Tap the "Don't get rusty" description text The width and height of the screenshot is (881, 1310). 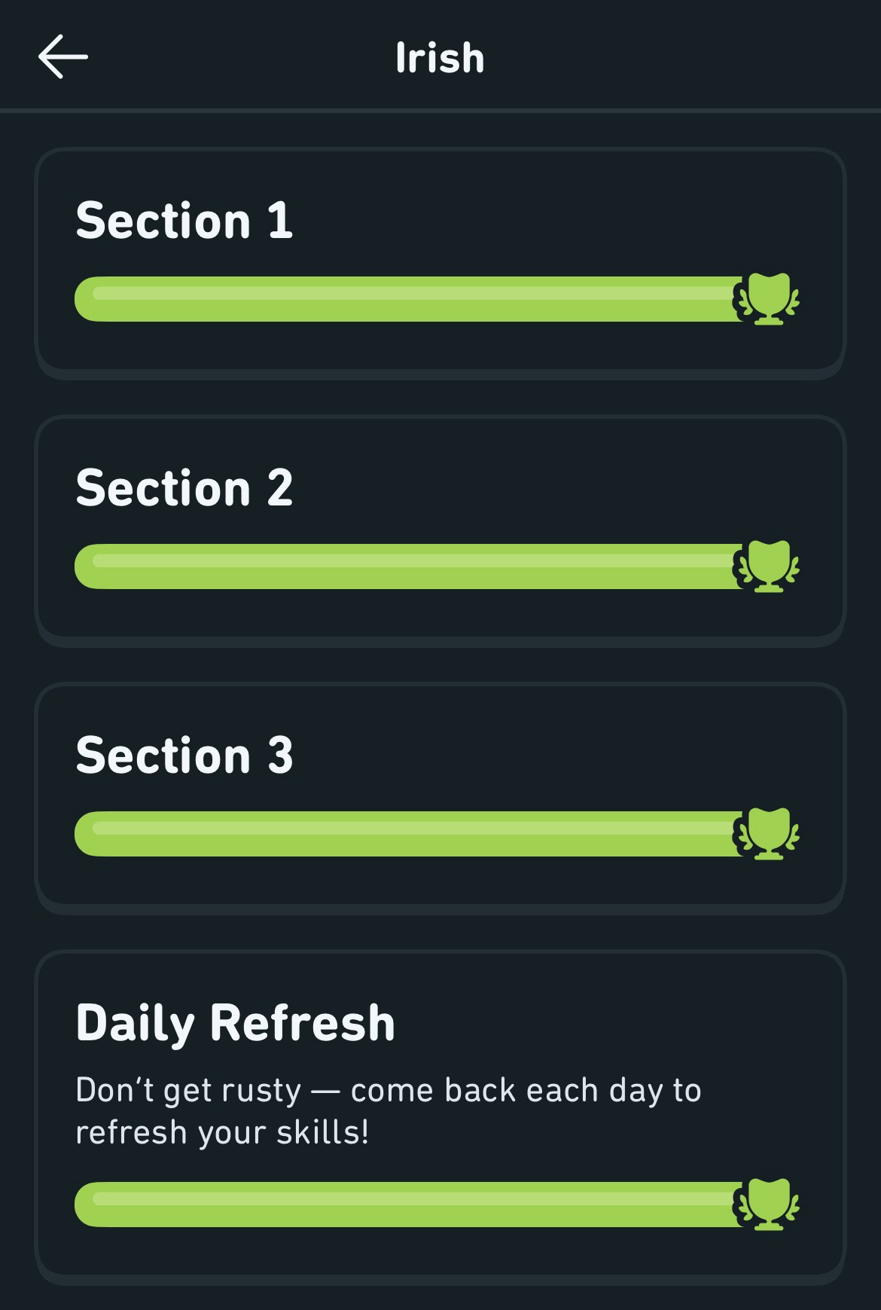[x=388, y=1091]
